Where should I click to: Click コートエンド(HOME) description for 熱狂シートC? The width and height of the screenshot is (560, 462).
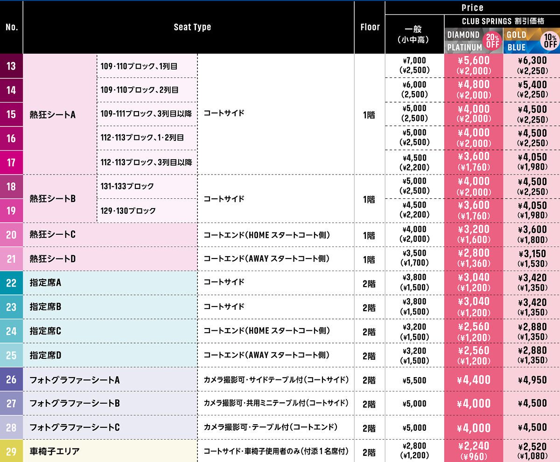tap(267, 235)
